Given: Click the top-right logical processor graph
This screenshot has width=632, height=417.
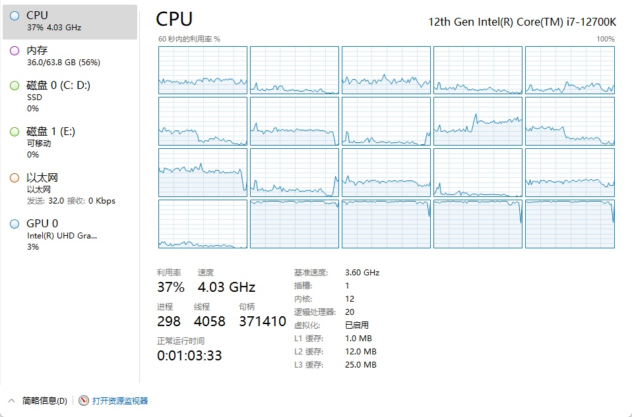Looking at the screenshot, I should point(569,70).
